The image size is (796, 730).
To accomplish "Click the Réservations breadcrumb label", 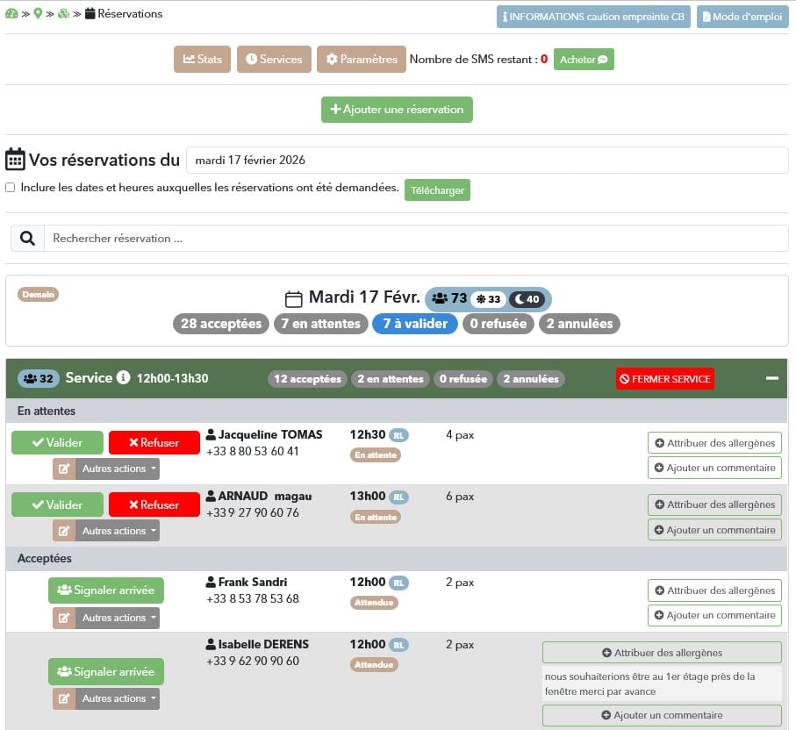I will point(130,14).
